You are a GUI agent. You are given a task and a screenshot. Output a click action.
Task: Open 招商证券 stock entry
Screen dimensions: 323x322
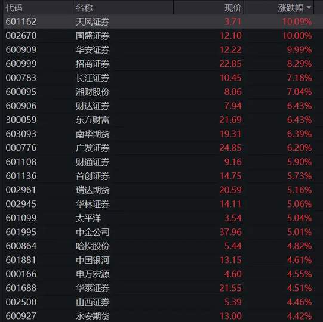pos(93,64)
